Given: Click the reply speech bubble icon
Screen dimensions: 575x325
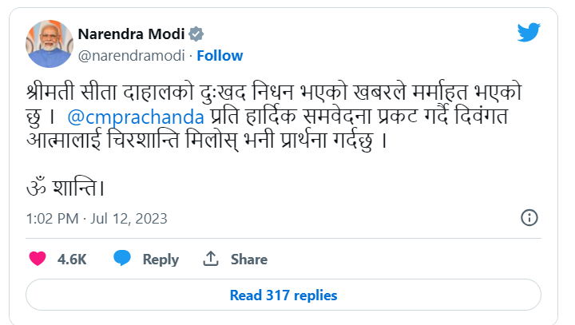Looking at the screenshot, I should 122,259.
